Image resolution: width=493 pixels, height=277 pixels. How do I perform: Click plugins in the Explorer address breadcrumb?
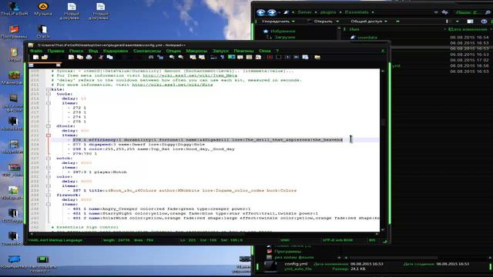click(328, 12)
